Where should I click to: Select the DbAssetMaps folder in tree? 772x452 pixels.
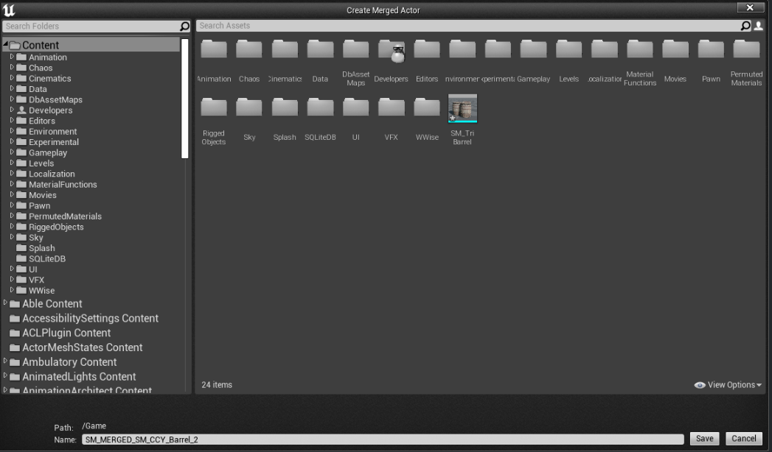click(x=55, y=99)
